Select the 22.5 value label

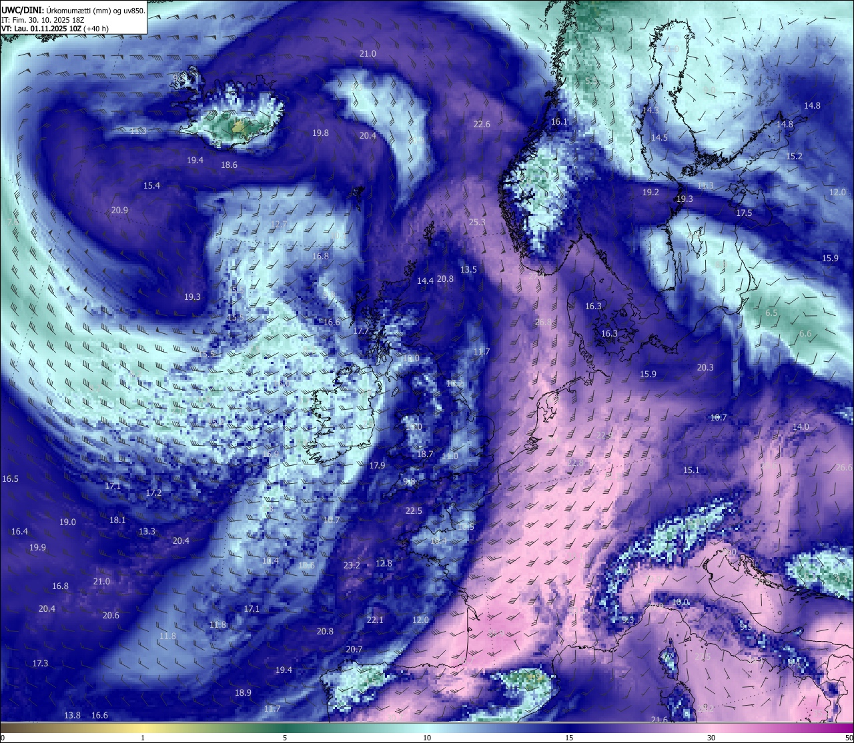point(414,510)
